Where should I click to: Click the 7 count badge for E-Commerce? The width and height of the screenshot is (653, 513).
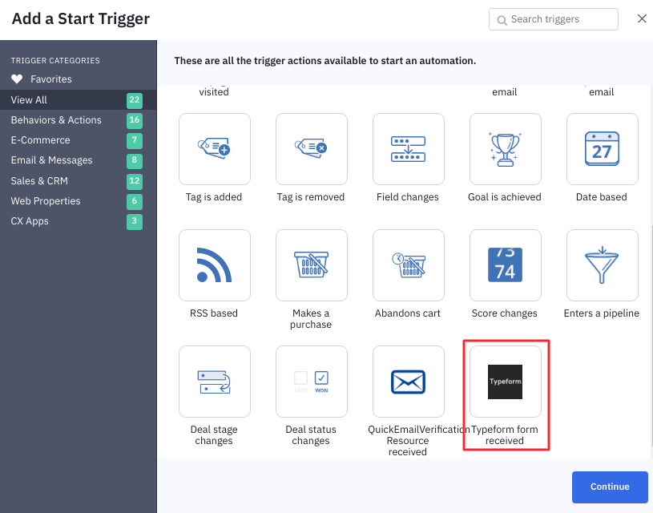pyautogui.click(x=135, y=140)
